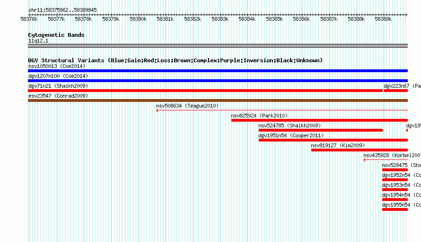Click the dgv223n67 red bar
The image size is (421, 242).
point(396,91)
